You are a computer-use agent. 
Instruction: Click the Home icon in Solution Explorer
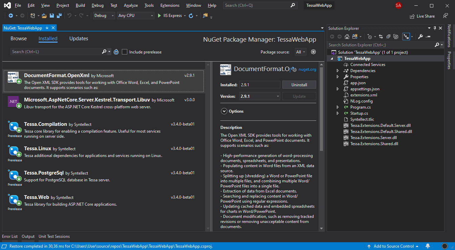point(347,37)
